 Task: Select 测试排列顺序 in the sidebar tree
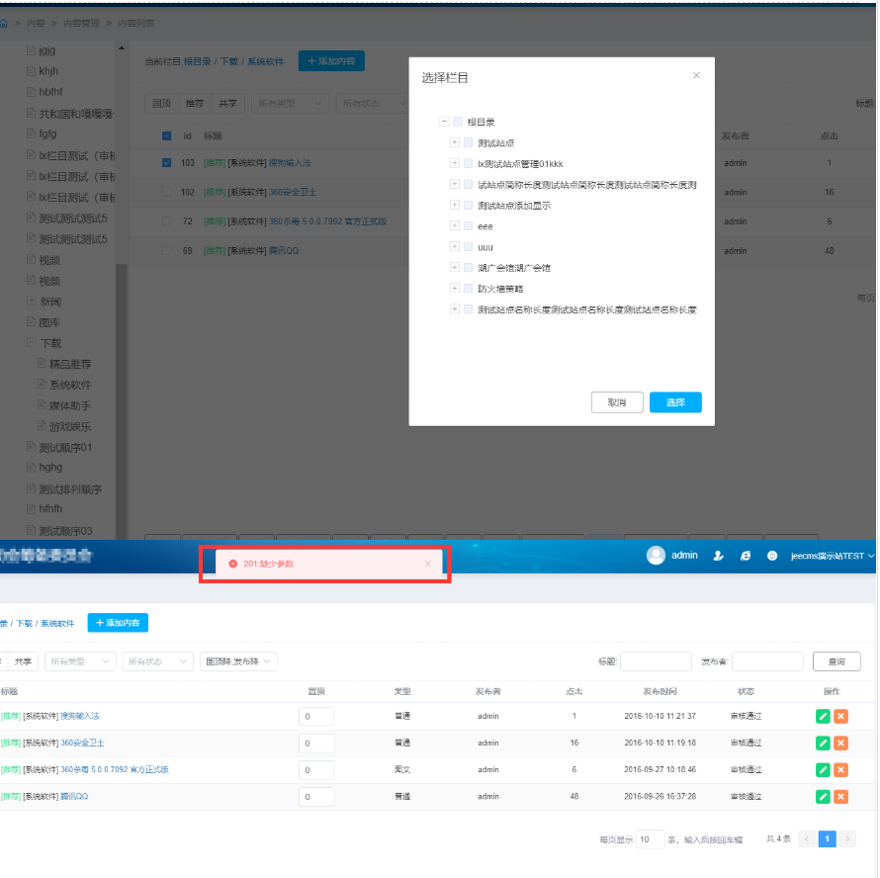click(x=70, y=489)
